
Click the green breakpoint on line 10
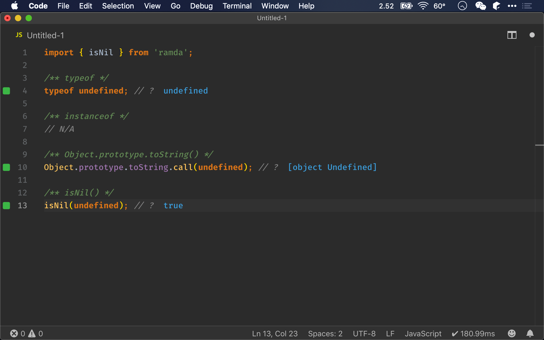tap(7, 167)
